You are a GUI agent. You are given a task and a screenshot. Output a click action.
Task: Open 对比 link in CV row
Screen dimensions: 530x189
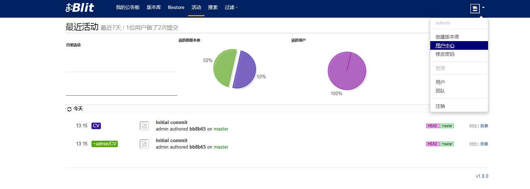tap(473, 126)
